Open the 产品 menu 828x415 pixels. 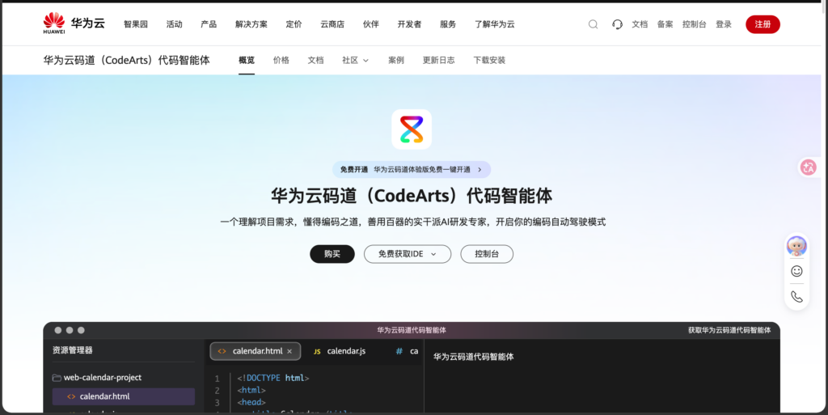coord(209,24)
